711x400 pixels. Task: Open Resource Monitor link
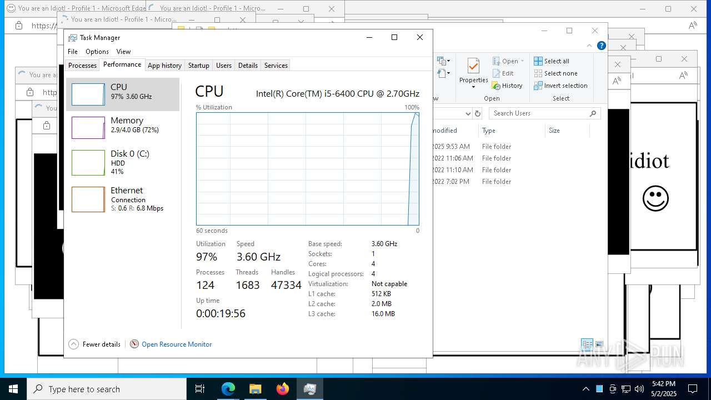177,344
